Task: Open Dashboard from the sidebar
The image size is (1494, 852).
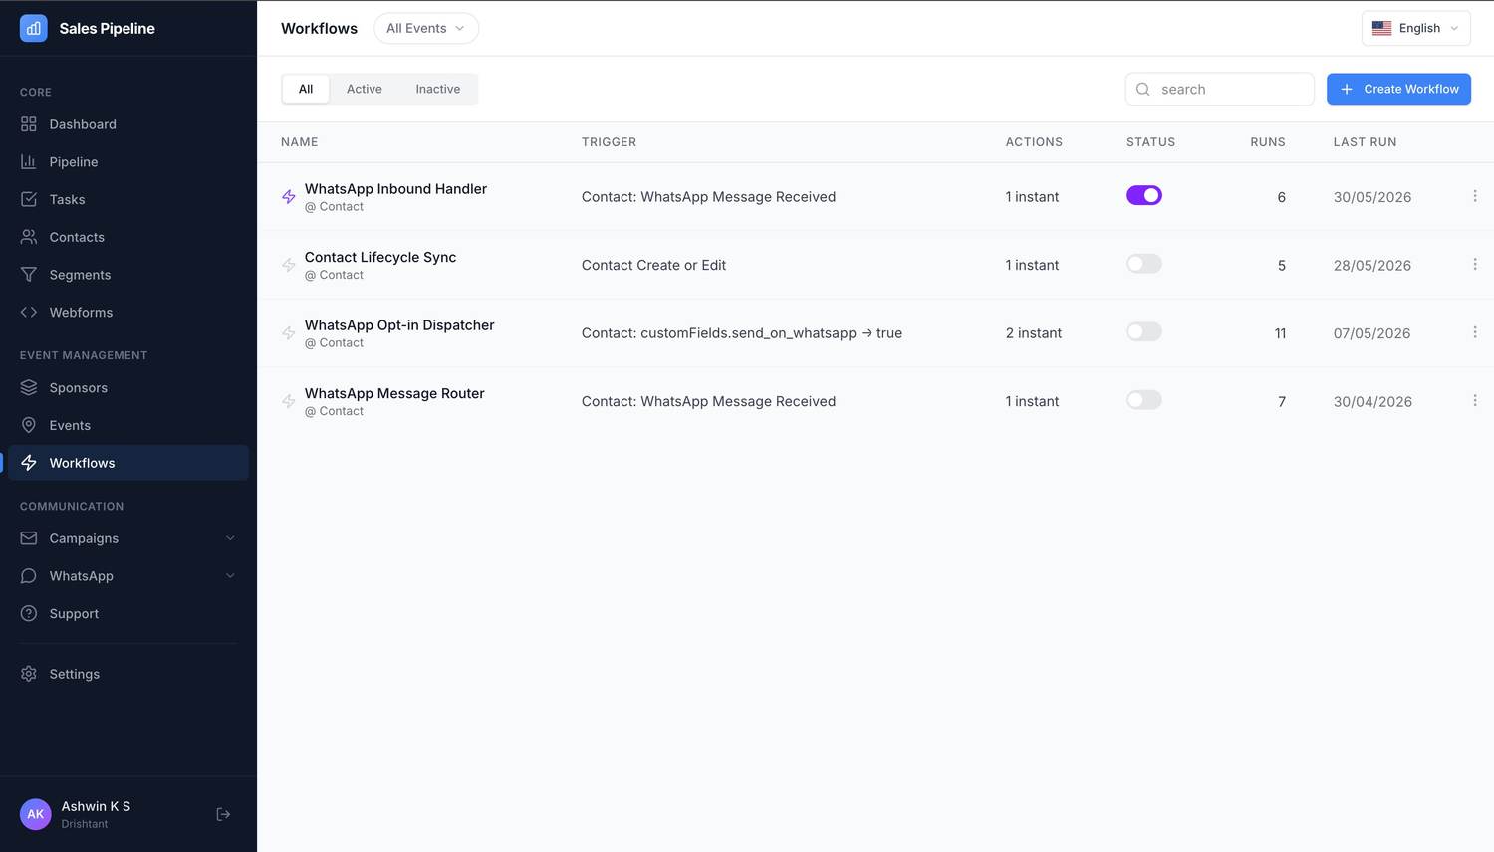Action: (128, 124)
